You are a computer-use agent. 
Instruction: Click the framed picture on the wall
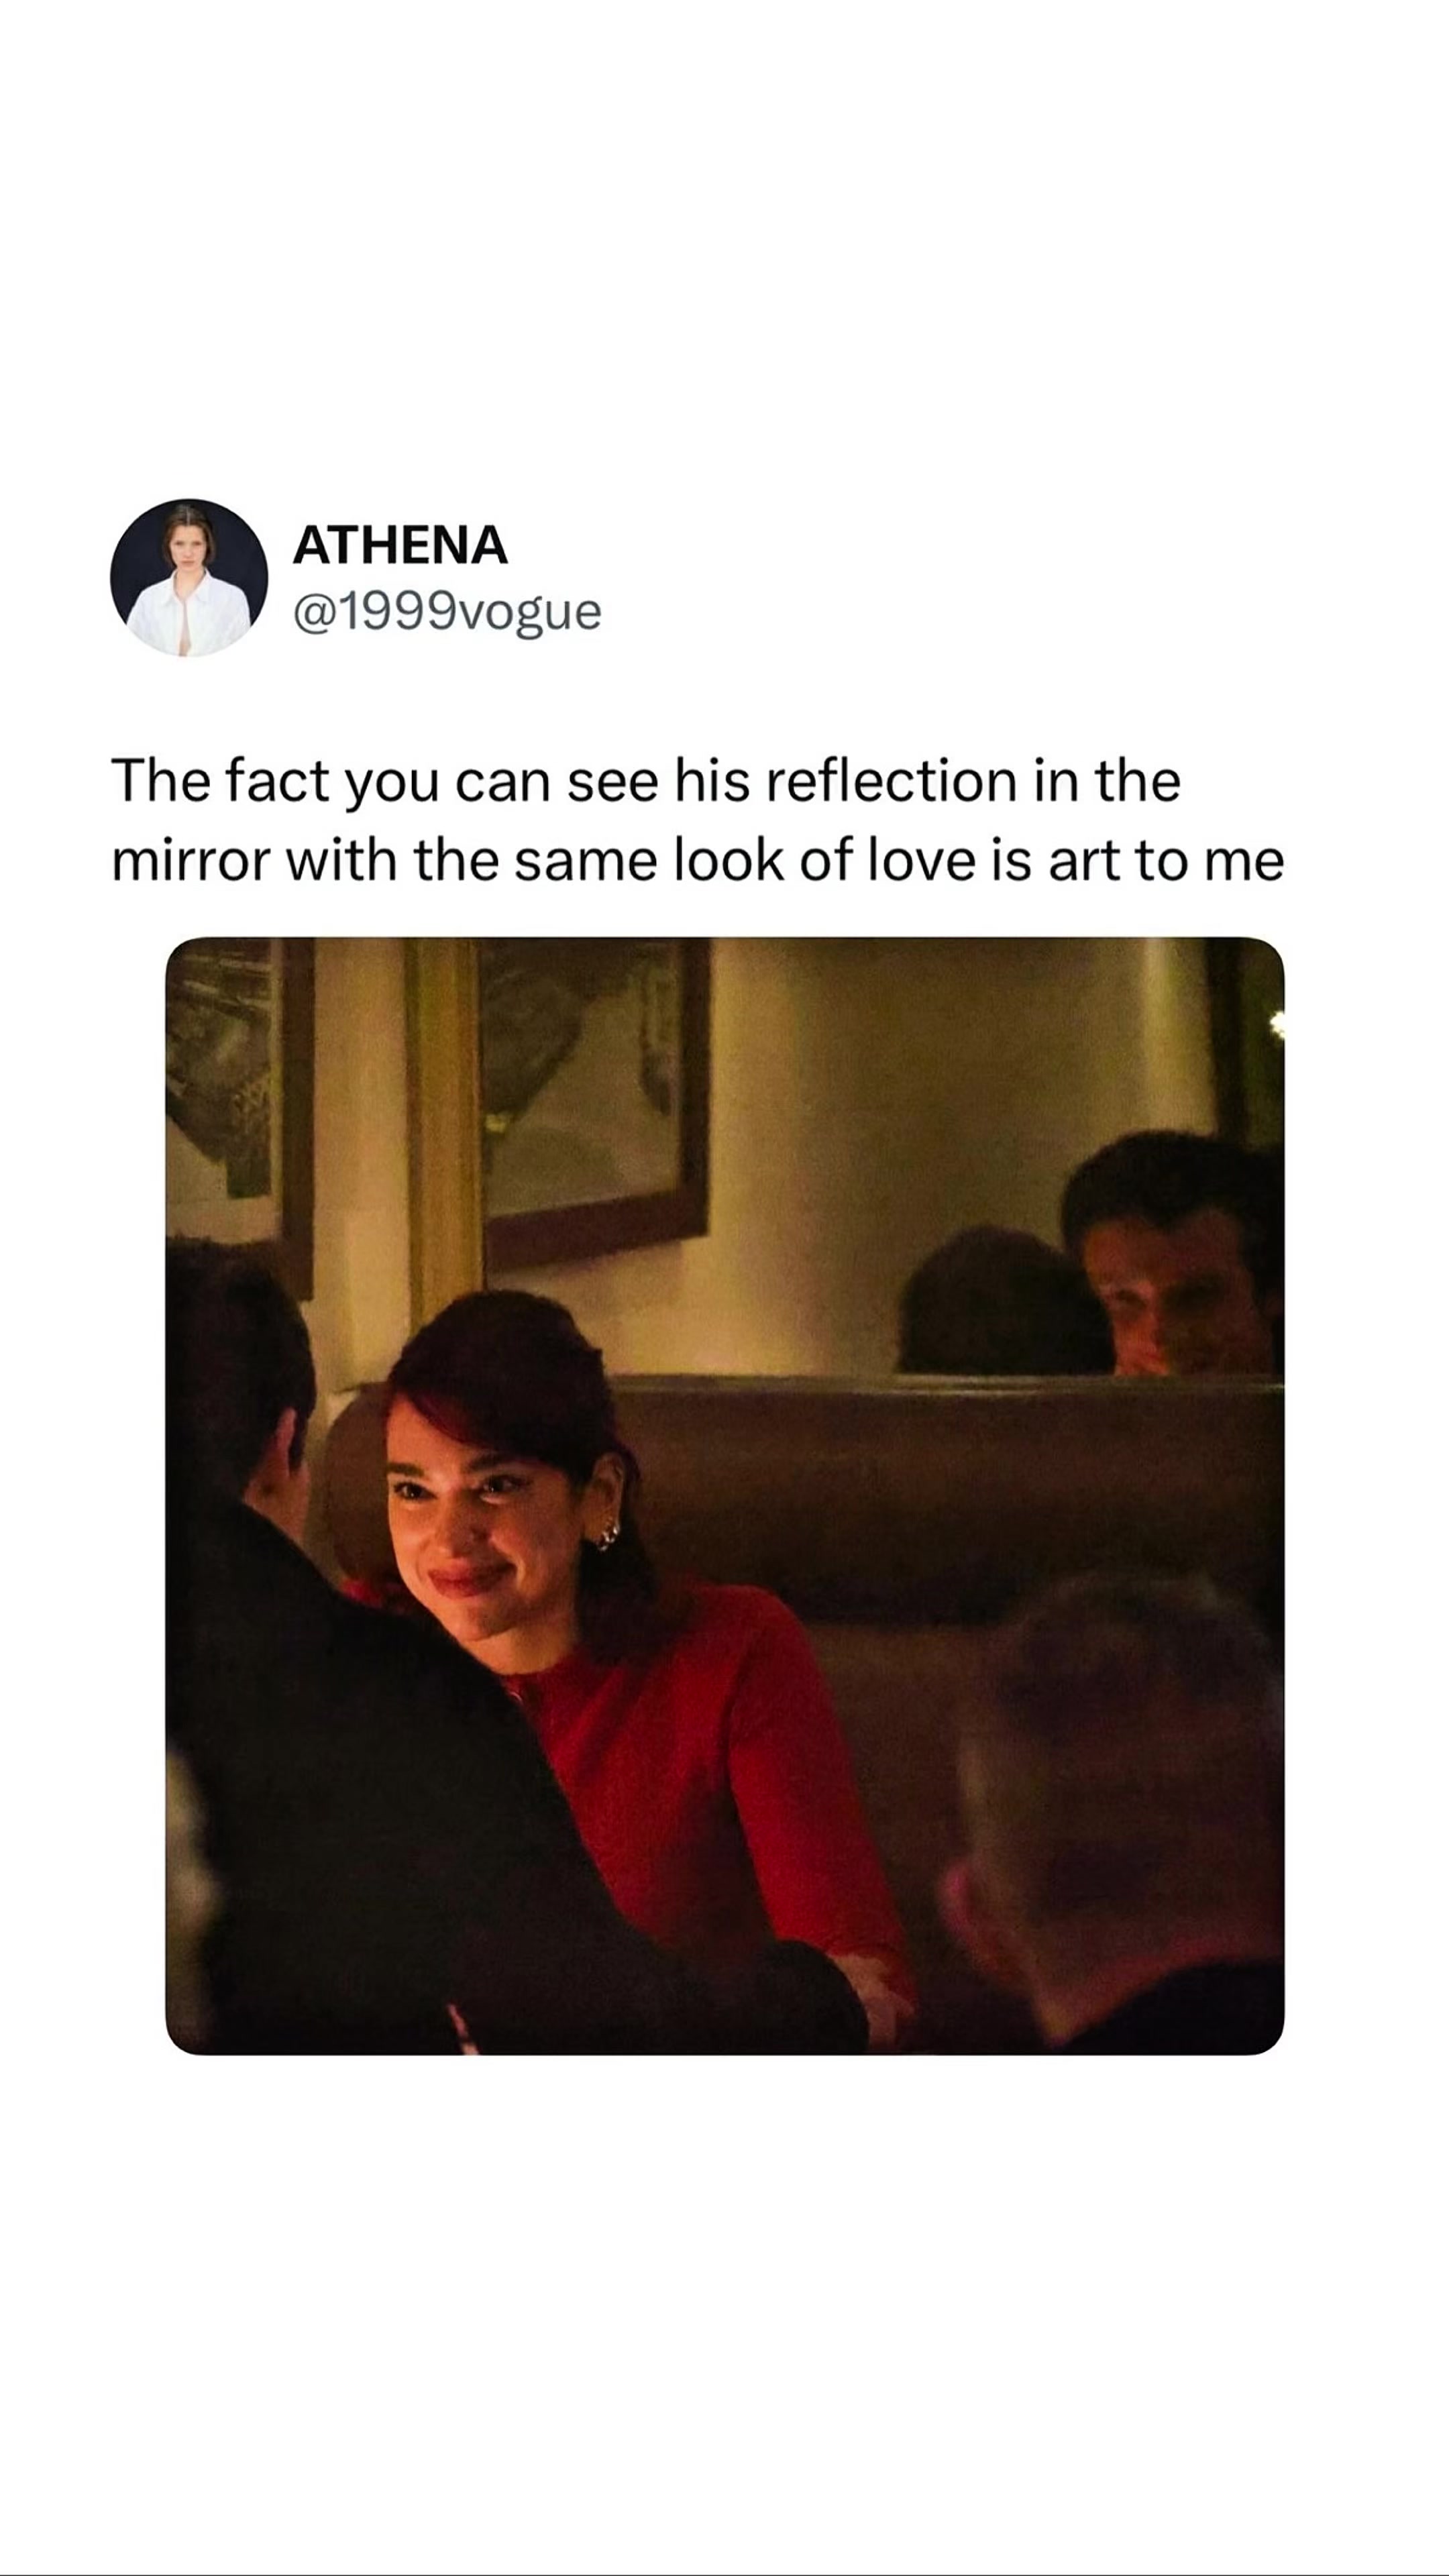coord(594,1100)
